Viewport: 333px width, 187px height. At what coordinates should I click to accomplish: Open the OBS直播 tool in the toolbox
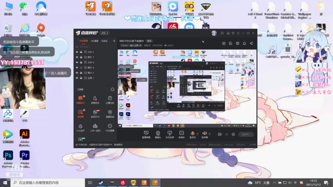click(110, 128)
